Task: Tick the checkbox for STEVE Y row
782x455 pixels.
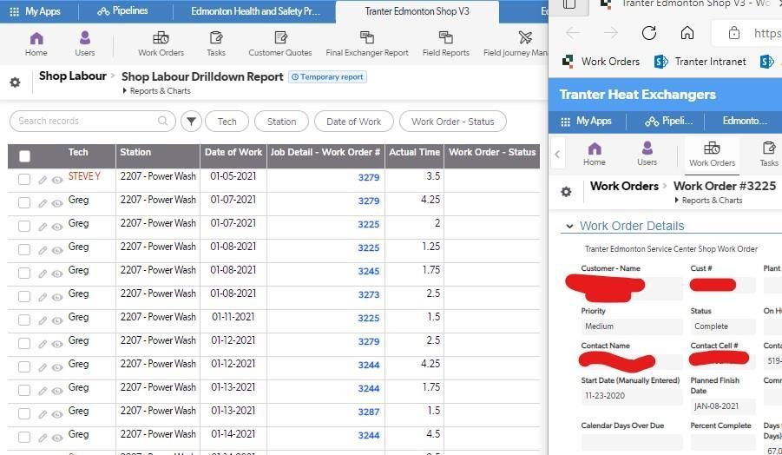Action: pyautogui.click(x=24, y=179)
